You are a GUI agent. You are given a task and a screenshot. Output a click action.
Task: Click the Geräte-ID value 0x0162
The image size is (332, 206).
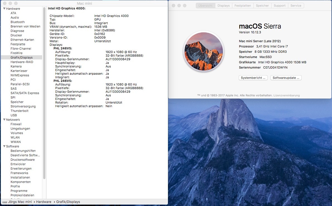(99, 34)
